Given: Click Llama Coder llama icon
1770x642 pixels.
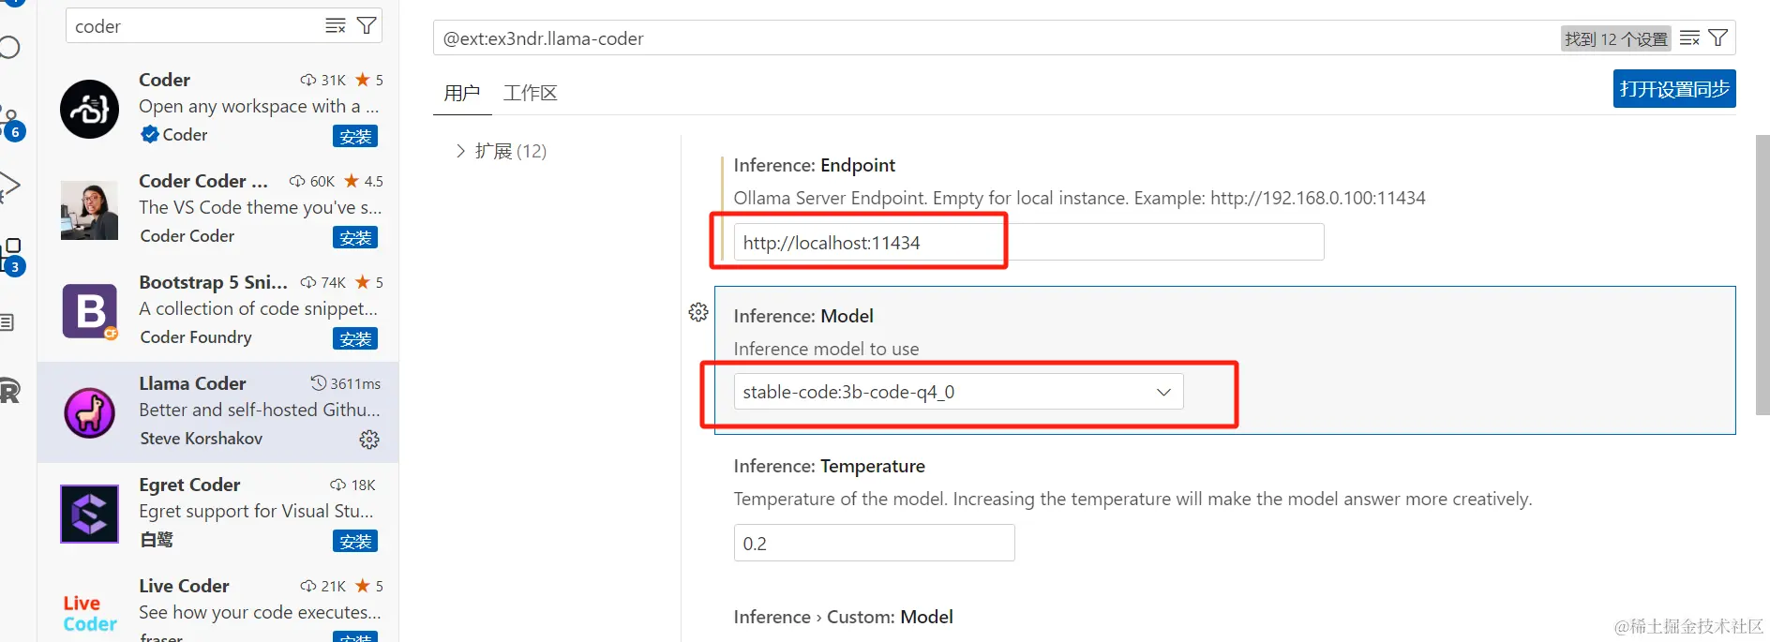Looking at the screenshot, I should coord(90,412).
